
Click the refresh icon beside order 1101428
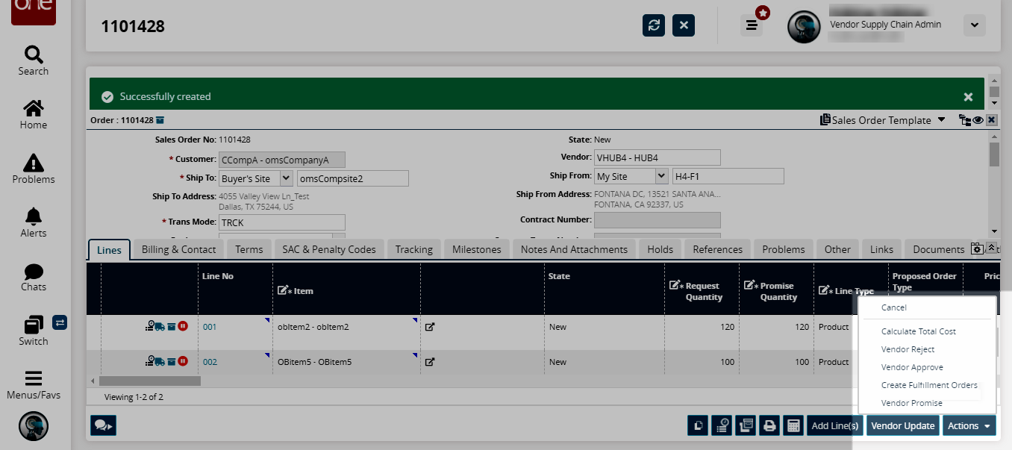pos(654,25)
